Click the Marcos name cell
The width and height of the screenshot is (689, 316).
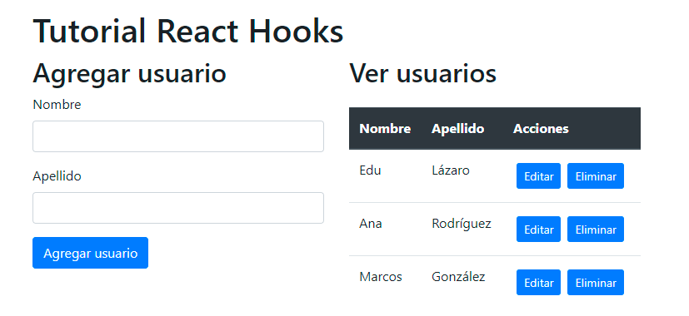point(381,277)
